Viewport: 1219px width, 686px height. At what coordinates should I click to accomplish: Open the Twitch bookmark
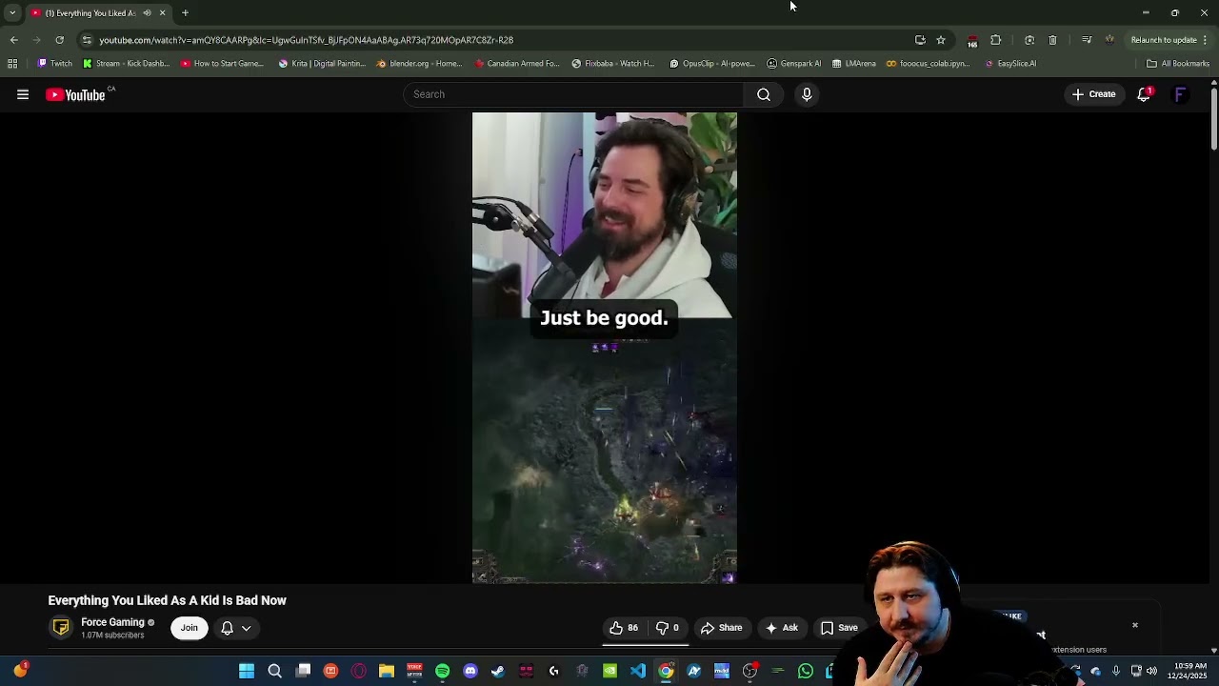(54, 64)
